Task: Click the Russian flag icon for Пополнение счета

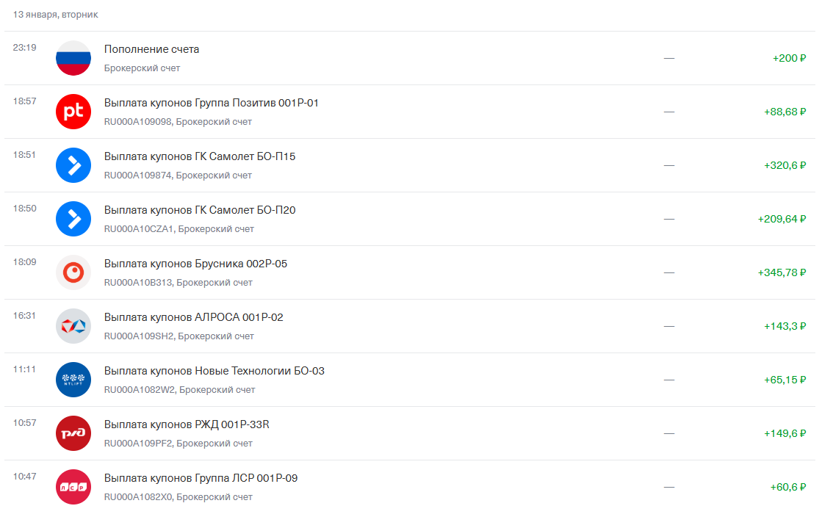Action: pyautogui.click(x=73, y=58)
